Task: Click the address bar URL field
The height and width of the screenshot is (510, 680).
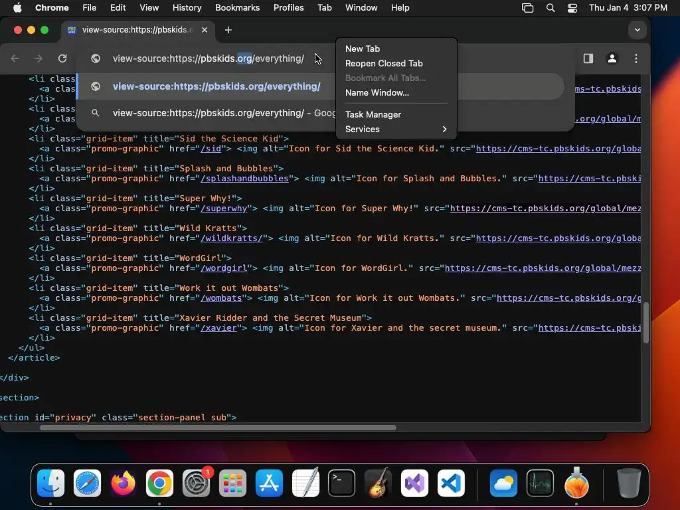Action: click(208, 58)
